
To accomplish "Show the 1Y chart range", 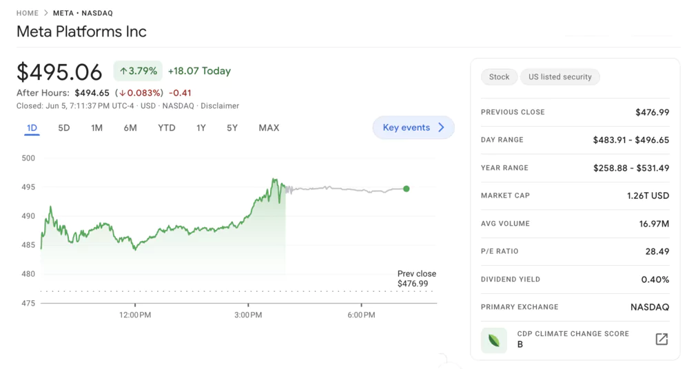I will tap(200, 128).
